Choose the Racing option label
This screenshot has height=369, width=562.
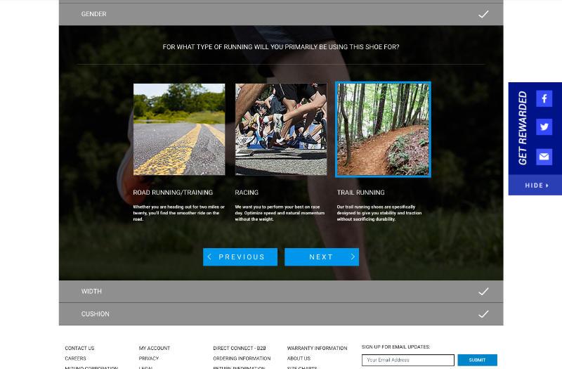coord(247,193)
